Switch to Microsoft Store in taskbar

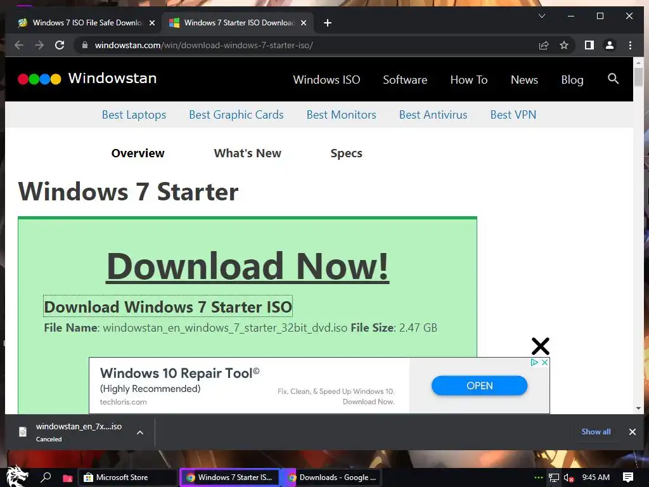127,477
